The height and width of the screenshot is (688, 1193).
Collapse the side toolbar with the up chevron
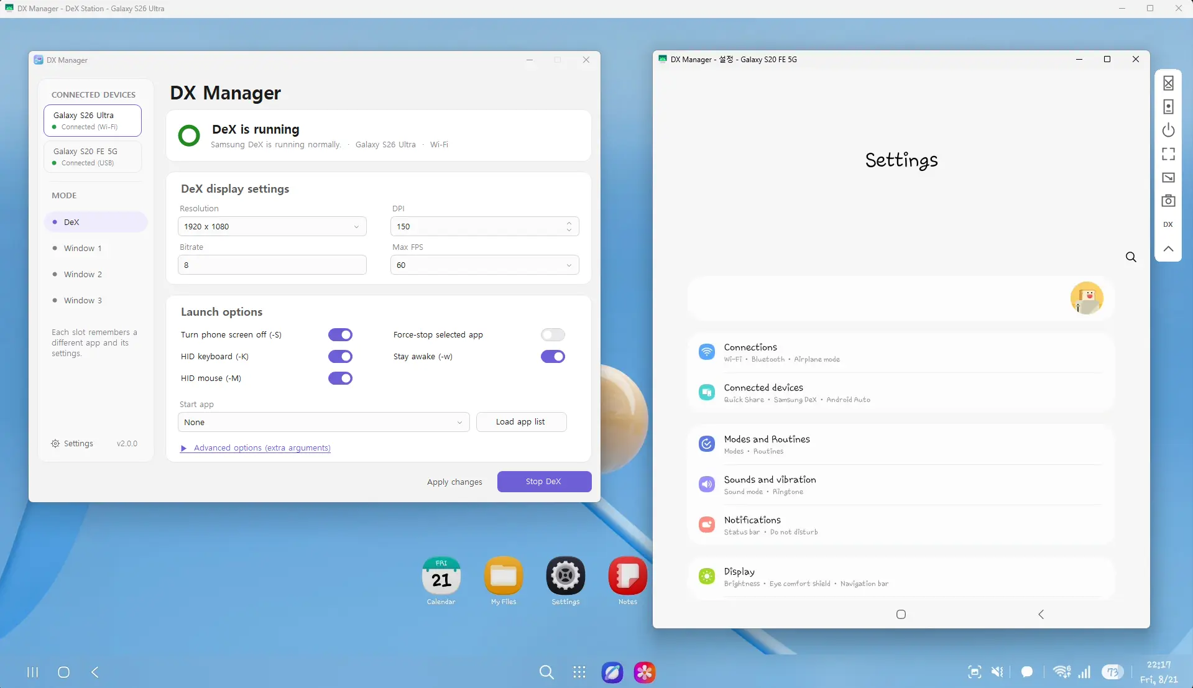[x=1168, y=249]
